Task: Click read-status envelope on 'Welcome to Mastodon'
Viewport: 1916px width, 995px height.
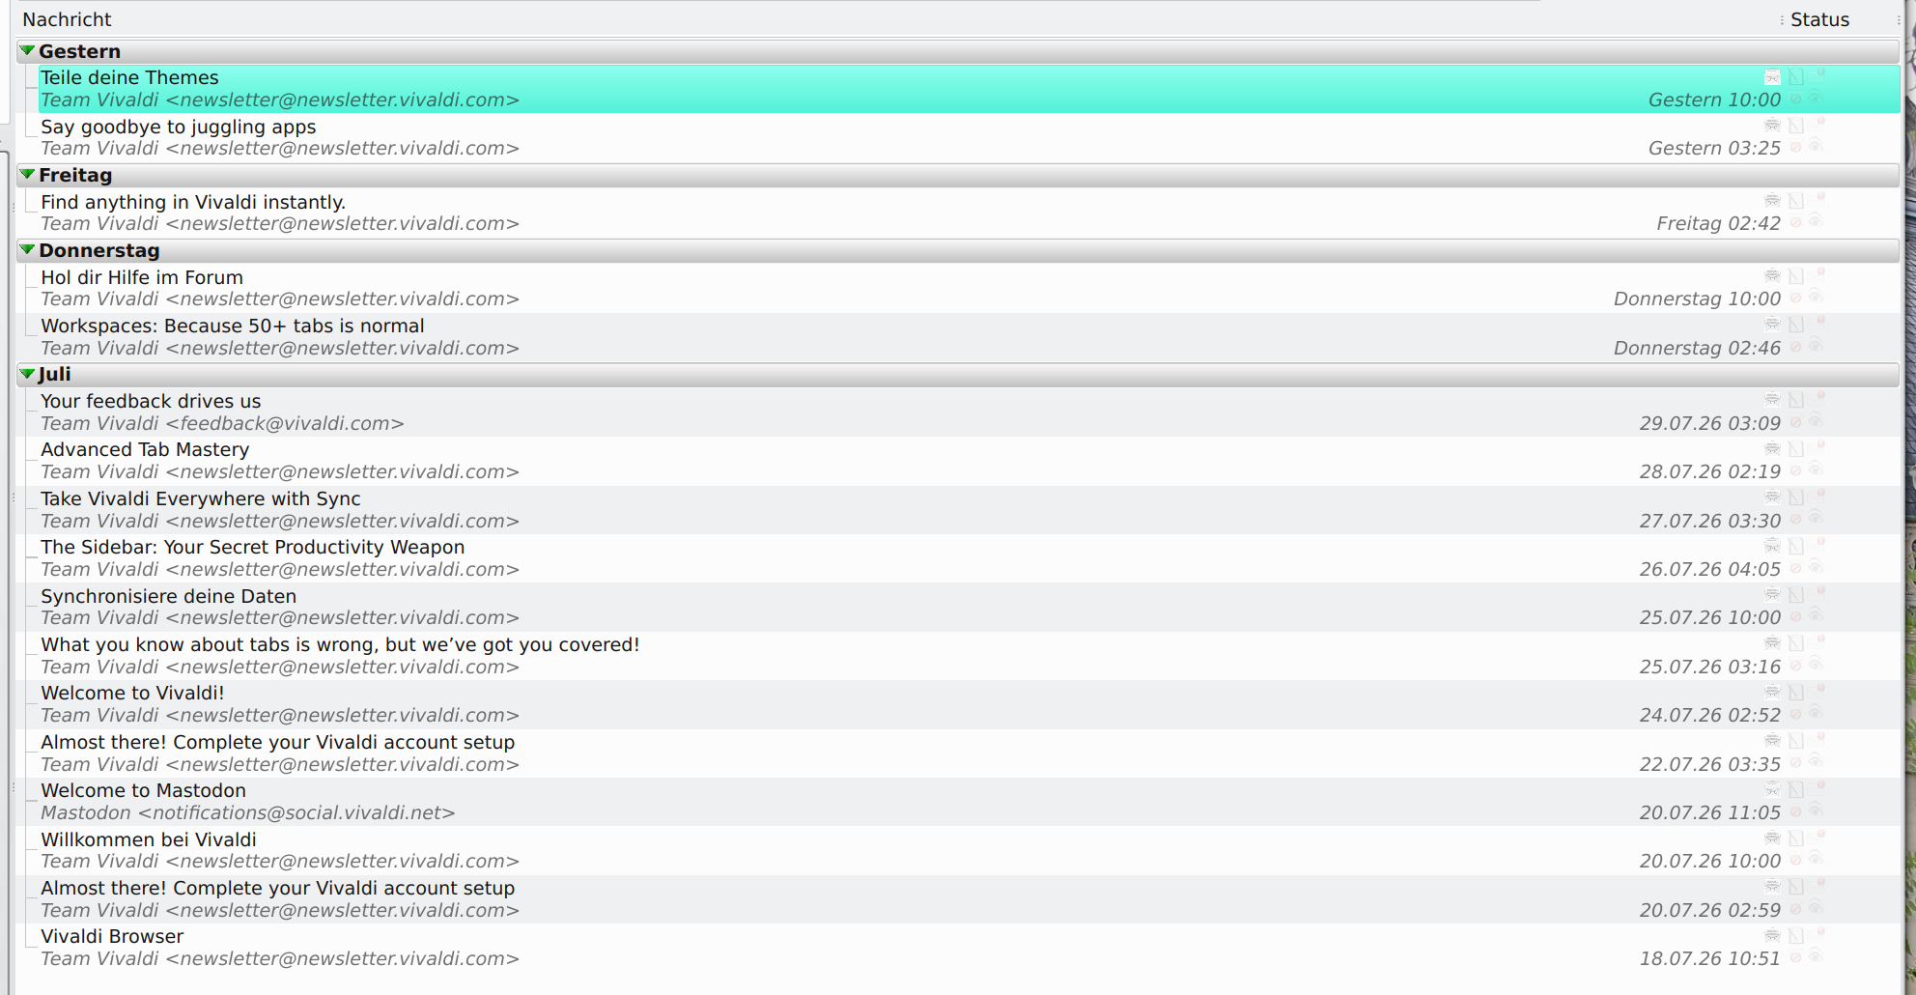Action: (x=1772, y=789)
